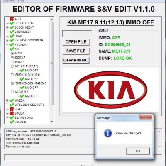Image resolution: width=166 pixels, height=166 pixels.
Task: Click the progress bar at the bottom
Action: (83, 157)
